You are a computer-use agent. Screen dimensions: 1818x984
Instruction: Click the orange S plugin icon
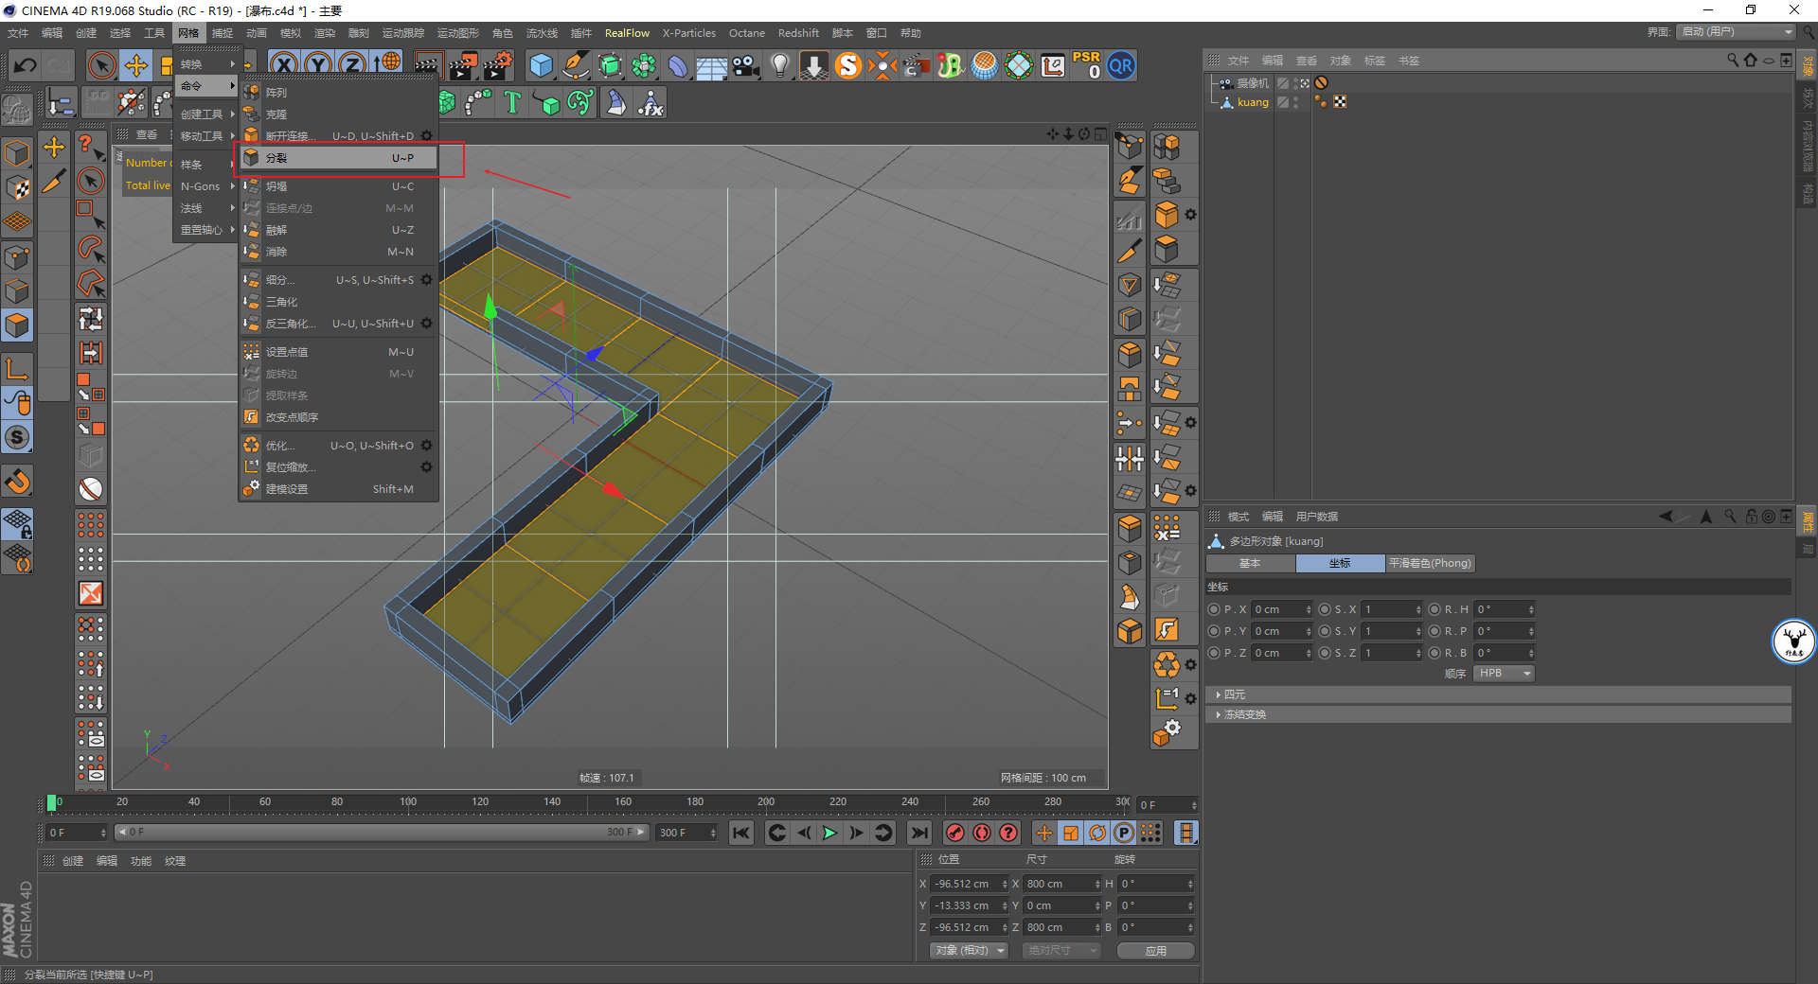point(848,65)
